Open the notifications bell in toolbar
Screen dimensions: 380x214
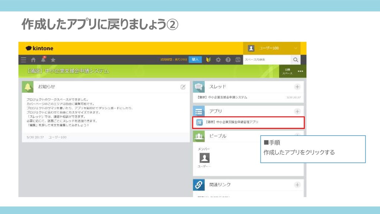[43, 59]
